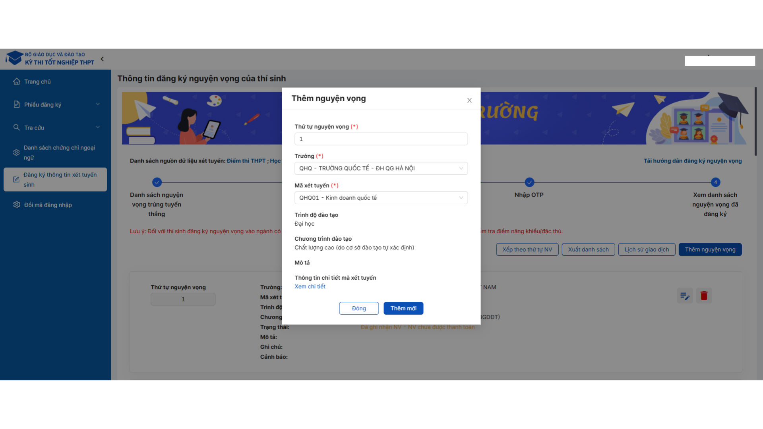Click the Chất lượng cao program text
This screenshot has height=429, width=763.
[x=354, y=247]
